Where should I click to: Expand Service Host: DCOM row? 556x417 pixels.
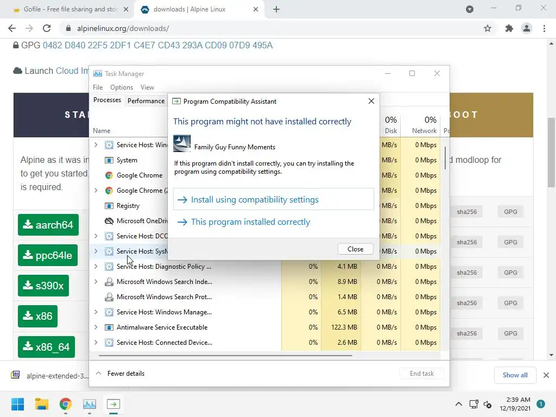coord(96,236)
